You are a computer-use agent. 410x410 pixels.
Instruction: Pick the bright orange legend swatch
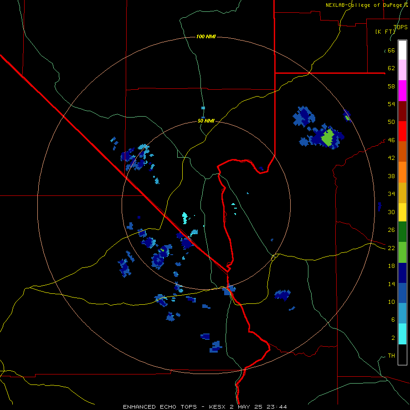[x=402, y=172]
